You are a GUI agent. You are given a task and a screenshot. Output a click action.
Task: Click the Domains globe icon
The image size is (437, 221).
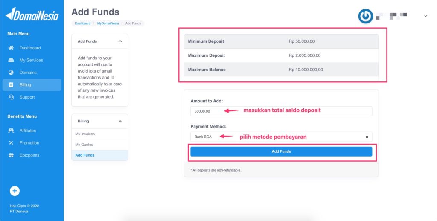(11, 73)
